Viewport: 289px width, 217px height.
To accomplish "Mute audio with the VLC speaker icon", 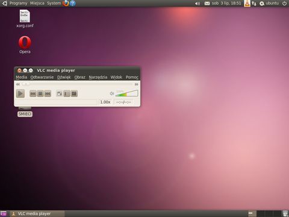I will pyautogui.click(x=112, y=93).
